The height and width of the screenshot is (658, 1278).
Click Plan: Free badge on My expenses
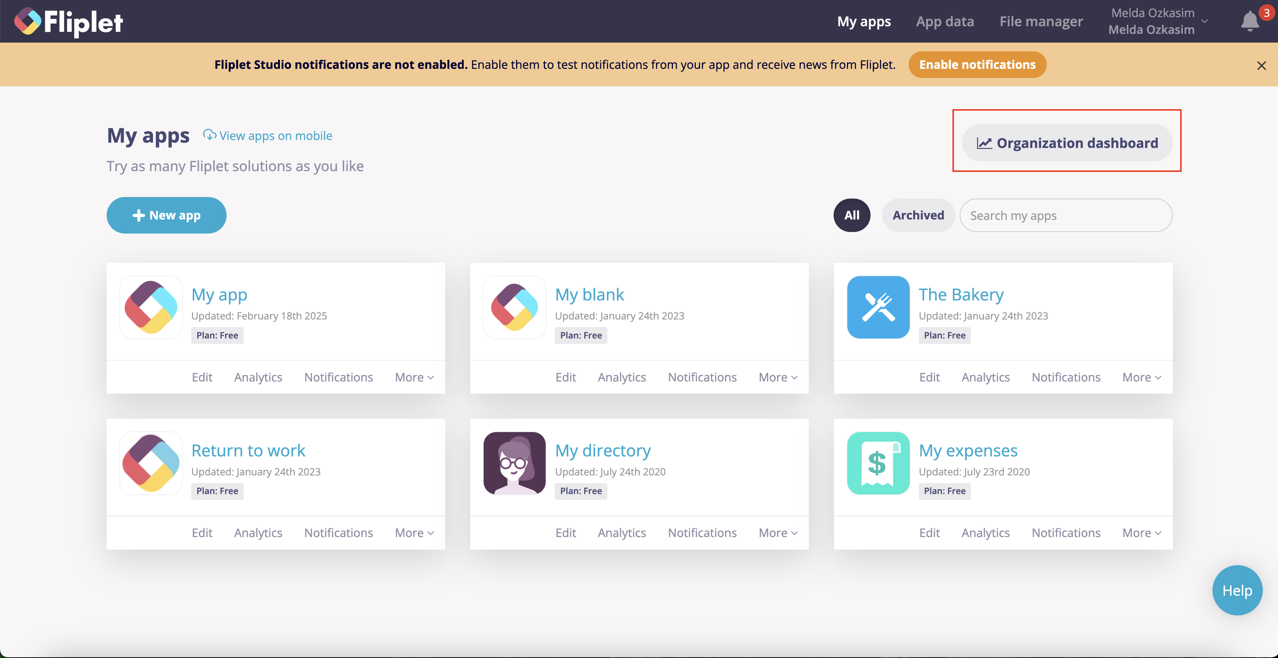[945, 491]
